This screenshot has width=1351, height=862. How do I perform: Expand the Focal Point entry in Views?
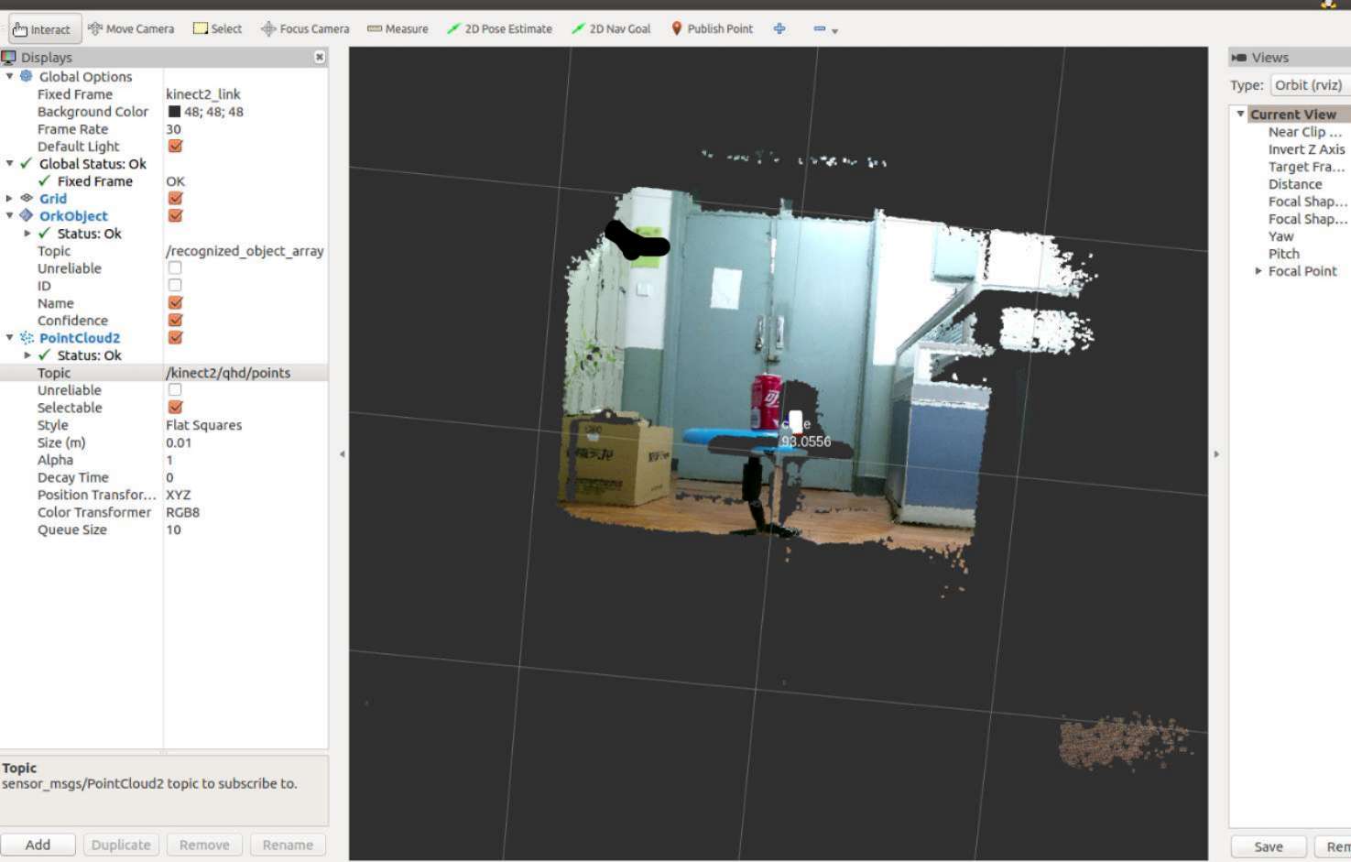point(1259,270)
